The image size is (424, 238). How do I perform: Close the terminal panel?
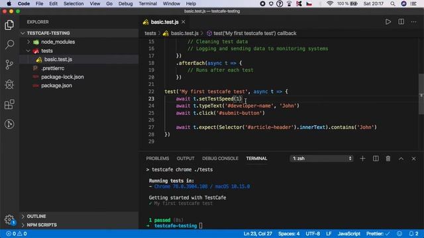(413, 159)
